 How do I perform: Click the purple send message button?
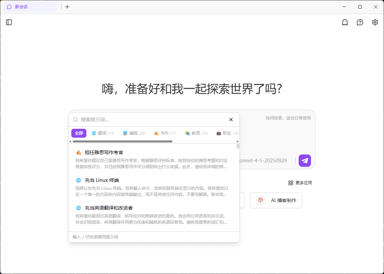coord(305,161)
